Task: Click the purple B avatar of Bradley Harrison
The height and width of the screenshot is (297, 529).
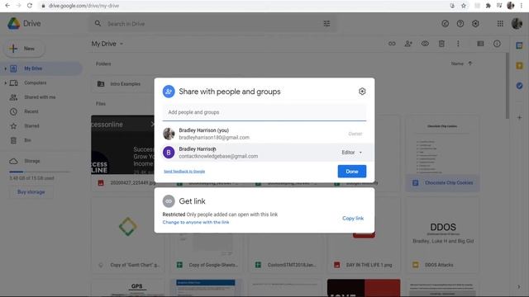Action: tap(169, 153)
